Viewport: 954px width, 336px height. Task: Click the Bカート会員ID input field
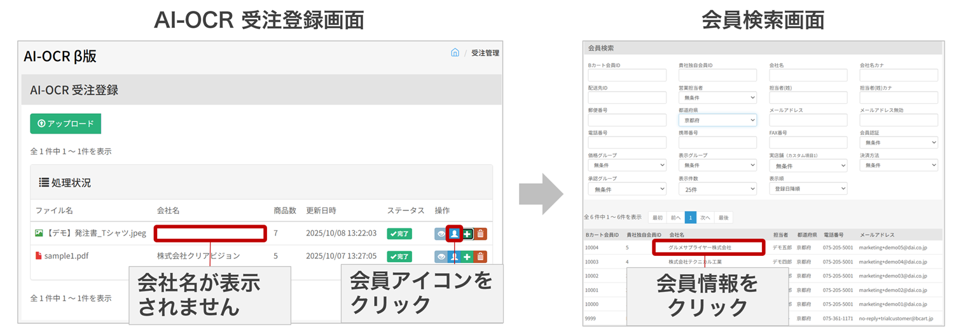click(626, 75)
